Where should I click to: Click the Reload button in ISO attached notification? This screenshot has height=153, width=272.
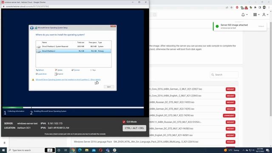[261, 26]
